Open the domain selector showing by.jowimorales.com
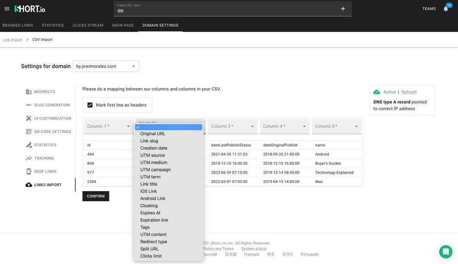Viewport: 458px width, 264px height. (x=106, y=66)
